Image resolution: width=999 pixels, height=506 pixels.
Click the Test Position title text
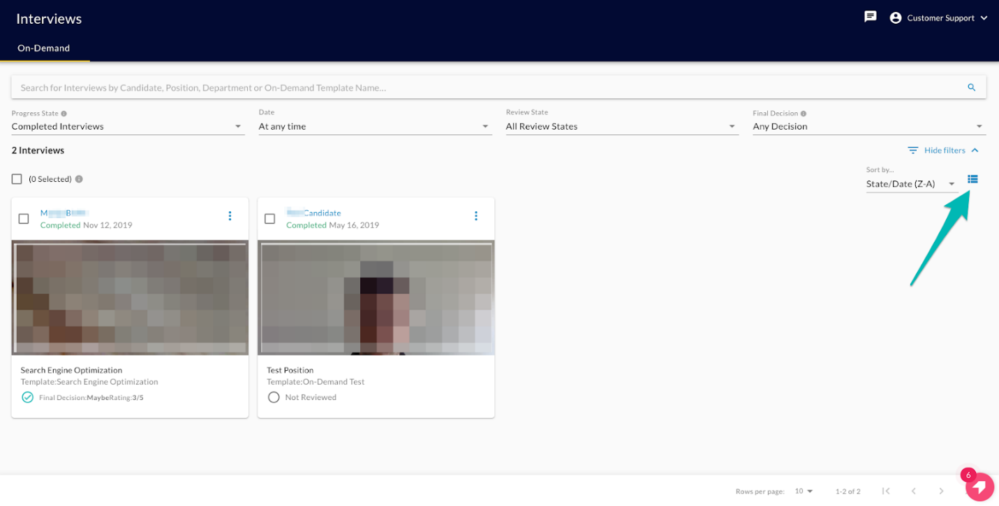pyautogui.click(x=290, y=370)
